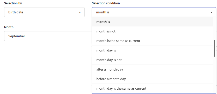
Task: Open the Month dropdown showing September
Action: (x=48, y=36)
